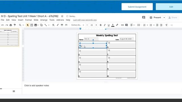The width and height of the screenshot is (182, 102).
Task: Open the text Align dropdown
Action: point(133,25)
